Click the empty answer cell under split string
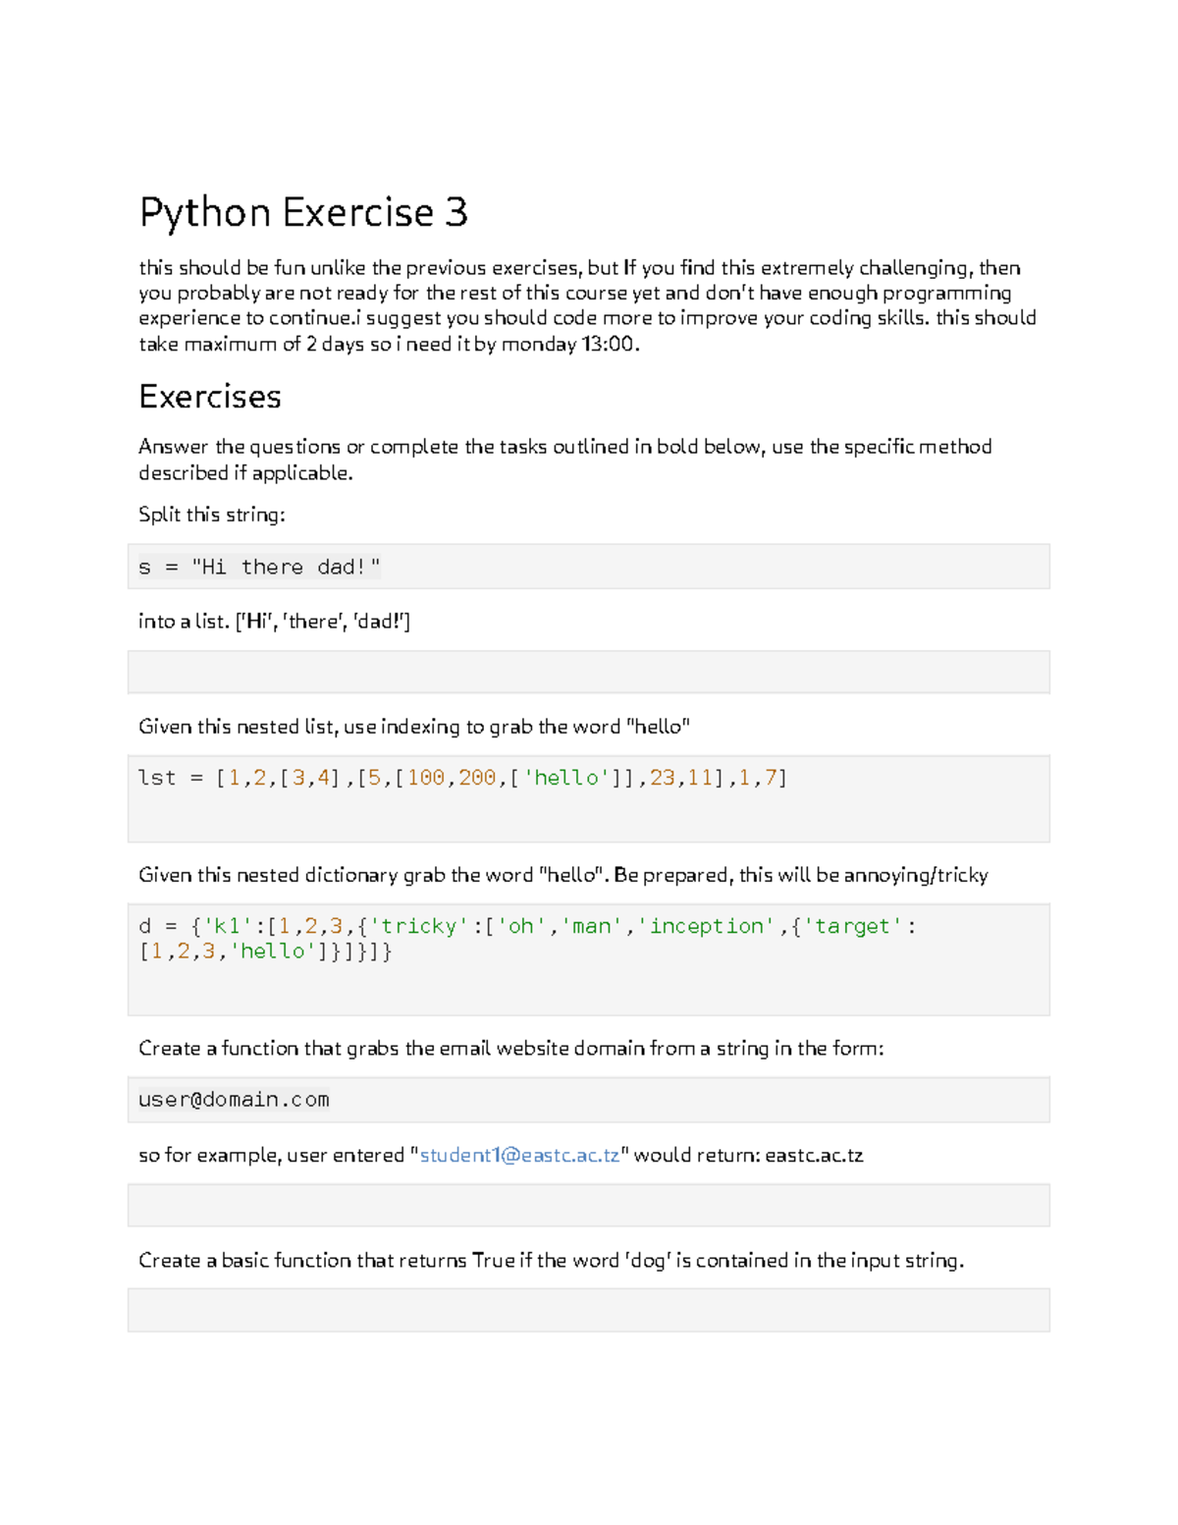 coord(589,672)
